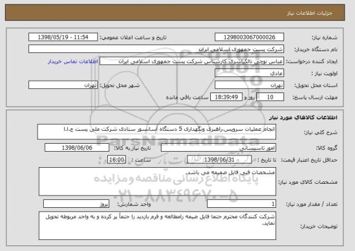Image resolution: width=355 pixels, height=251 pixels.
Task: Click the تعداد / مقدار مورد نیاز label
Action: [x=311, y=204]
